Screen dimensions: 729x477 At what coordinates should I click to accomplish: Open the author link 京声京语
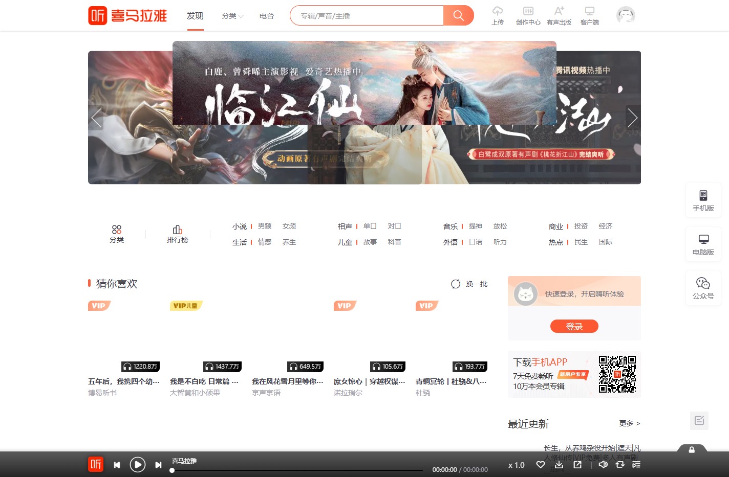tap(266, 393)
